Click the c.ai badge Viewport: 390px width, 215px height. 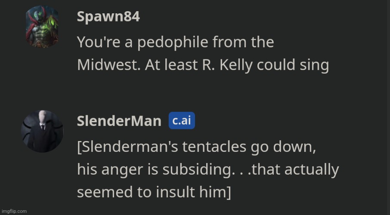[x=182, y=121]
